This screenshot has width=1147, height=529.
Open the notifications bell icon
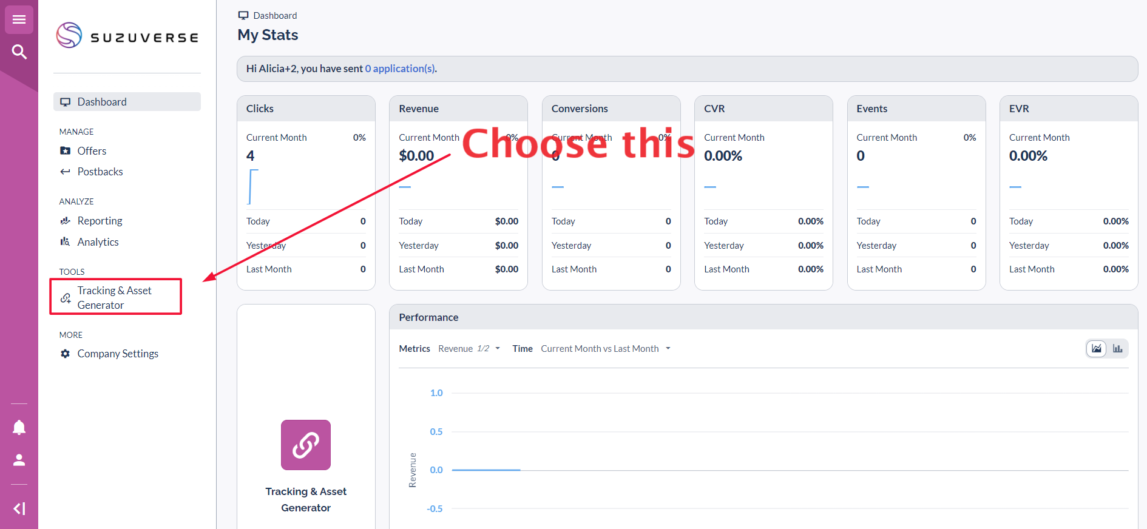pos(19,428)
